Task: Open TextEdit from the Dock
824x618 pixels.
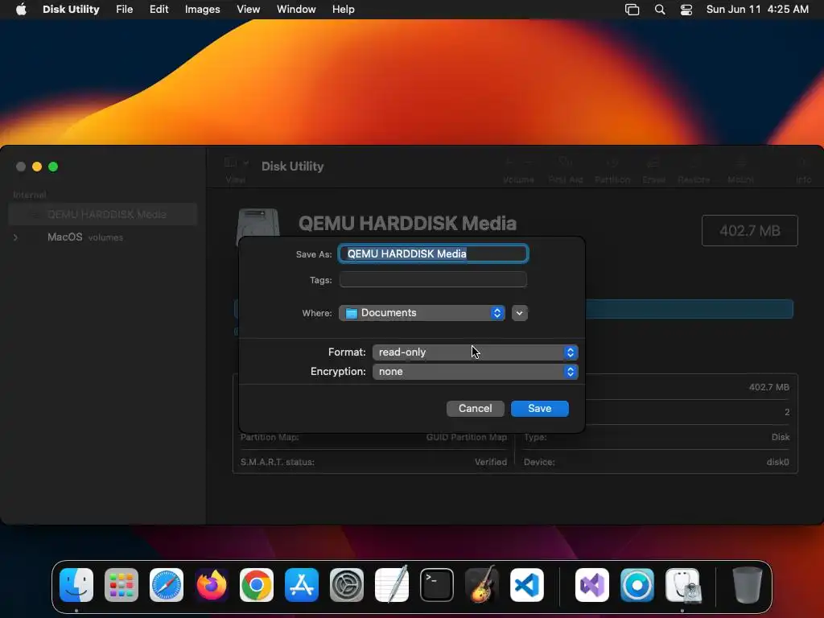Action: (392, 585)
